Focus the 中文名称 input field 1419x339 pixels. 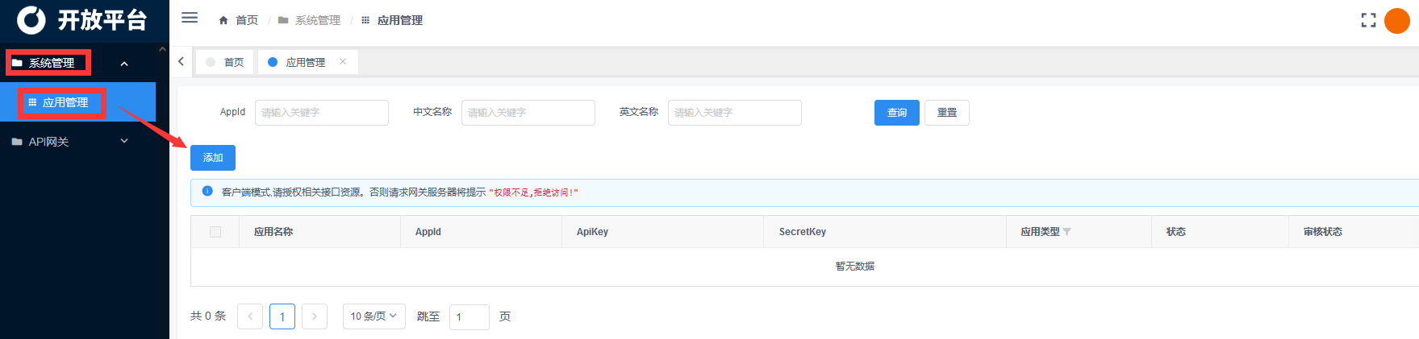tap(528, 113)
